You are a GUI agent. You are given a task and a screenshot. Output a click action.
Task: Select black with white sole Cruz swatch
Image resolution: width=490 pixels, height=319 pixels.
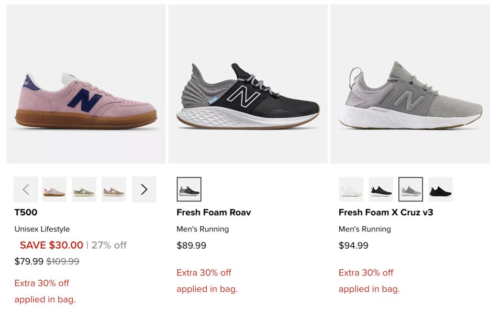coord(380,189)
